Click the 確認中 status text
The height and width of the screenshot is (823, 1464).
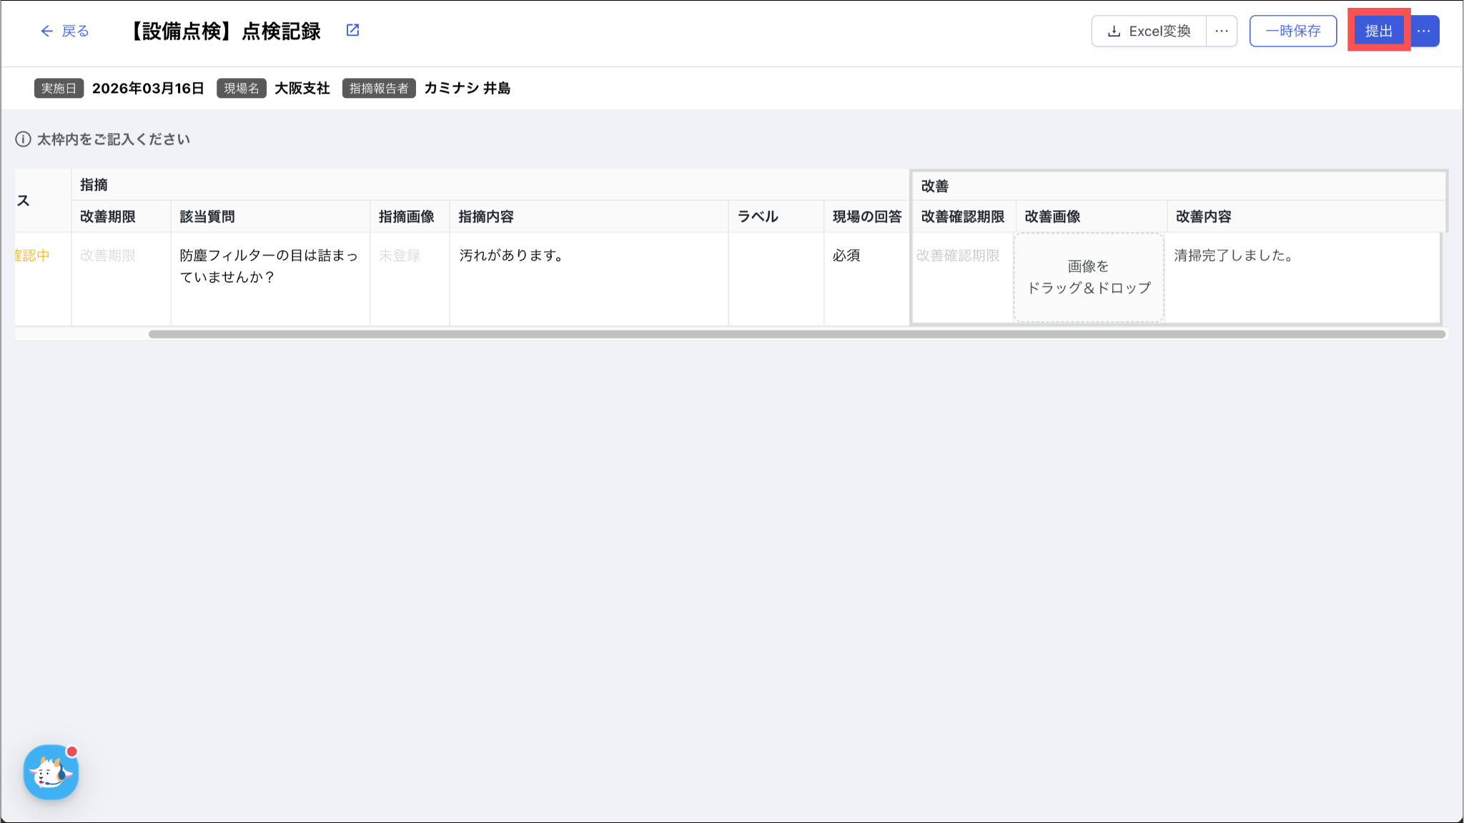coord(32,256)
